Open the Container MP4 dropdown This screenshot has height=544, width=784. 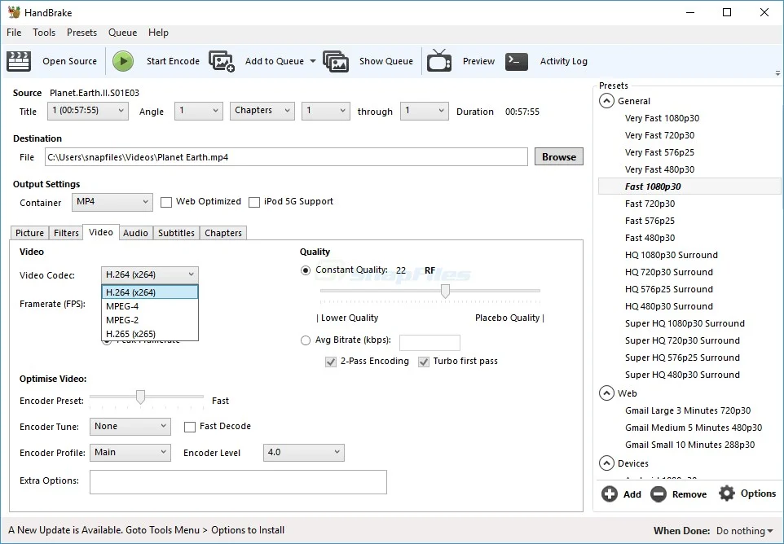click(112, 202)
